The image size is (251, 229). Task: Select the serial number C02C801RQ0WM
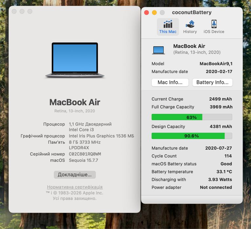[85, 154]
